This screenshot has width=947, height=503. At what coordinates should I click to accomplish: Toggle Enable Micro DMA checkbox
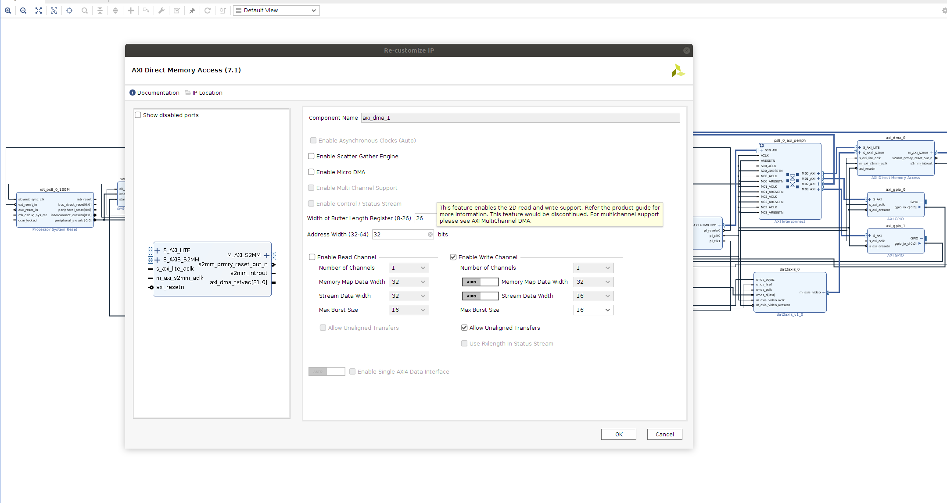(x=311, y=172)
